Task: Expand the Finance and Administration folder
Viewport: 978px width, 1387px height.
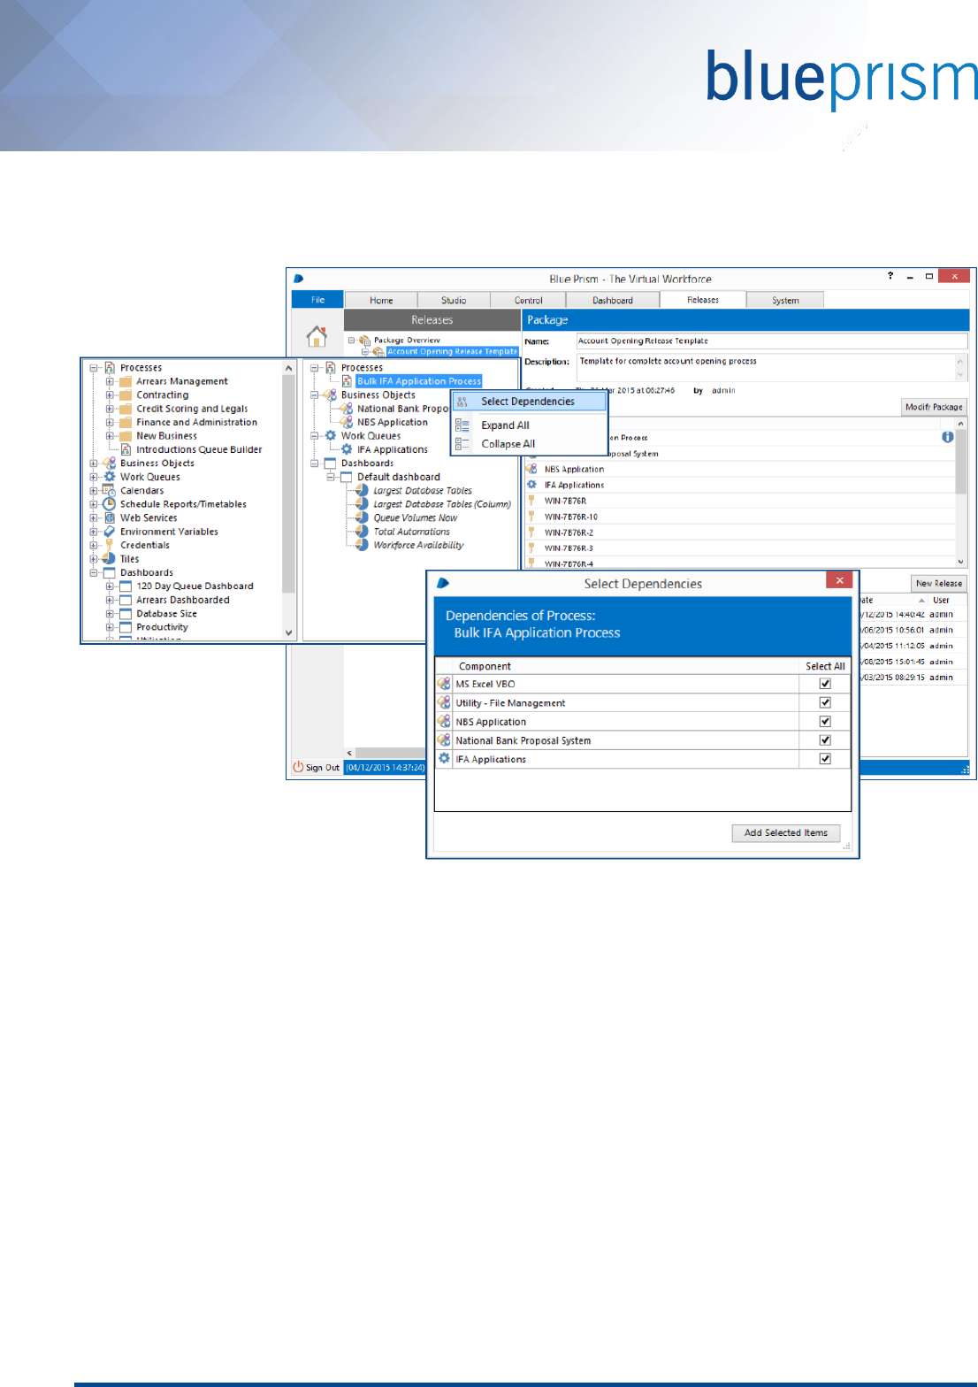Action: (110, 422)
